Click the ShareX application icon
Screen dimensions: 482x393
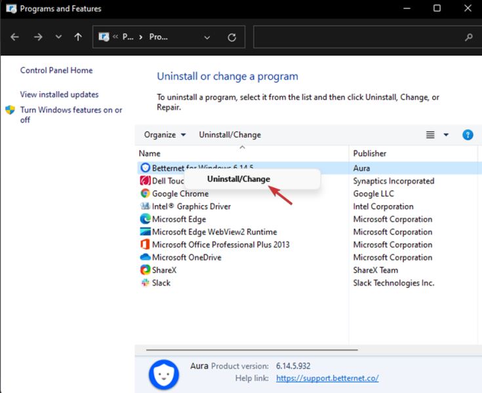145,270
